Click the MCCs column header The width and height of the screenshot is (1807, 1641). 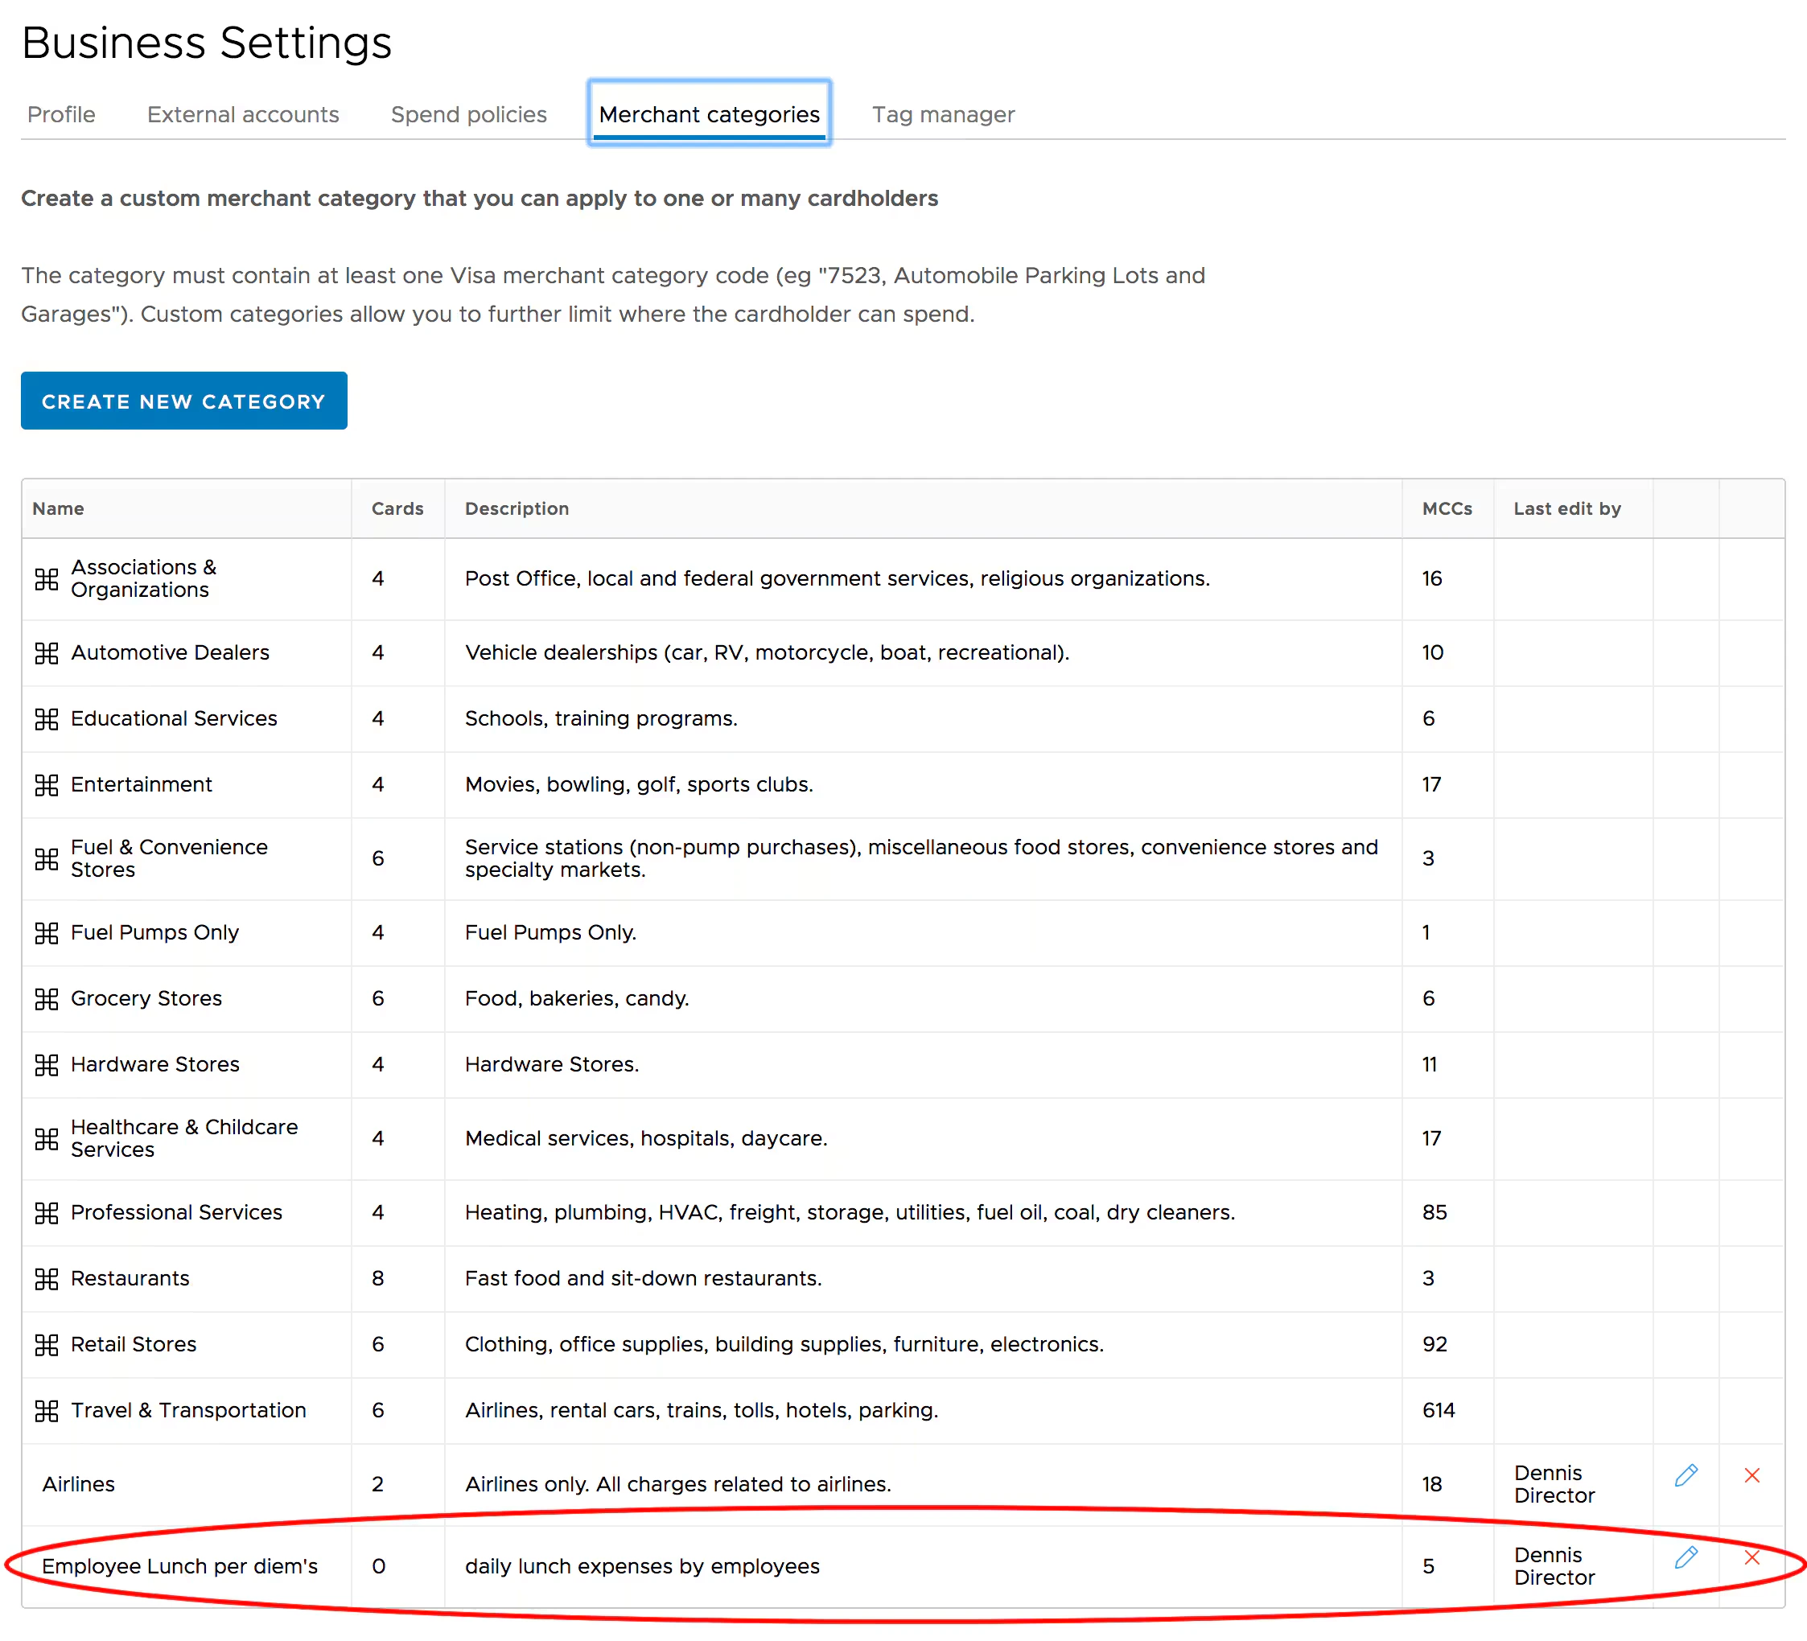coord(1447,508)
